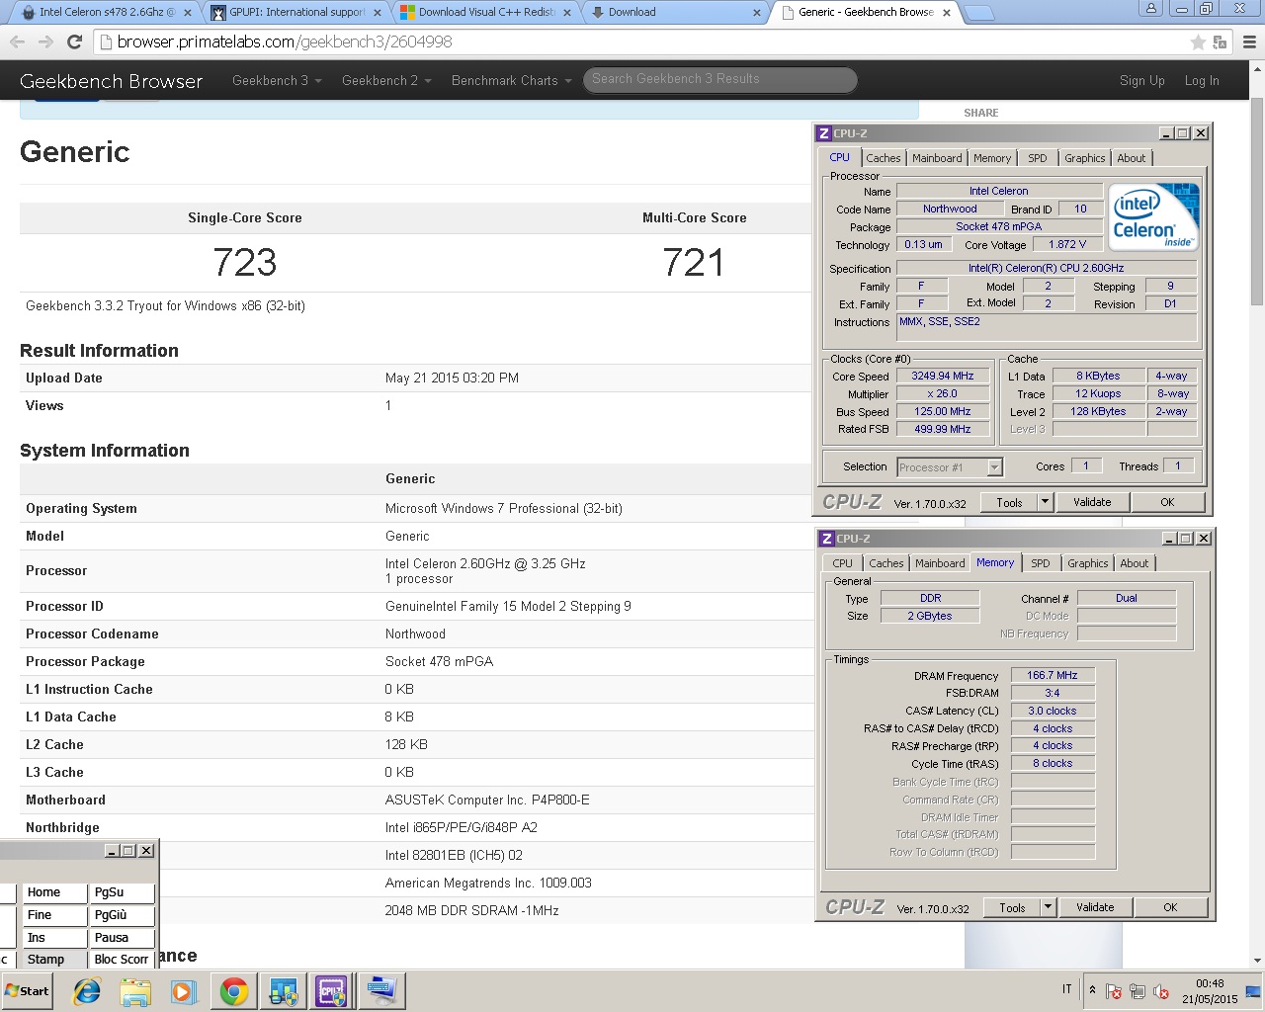Viewport: 1265px width, 1012px height.
Task: Click OK in CPU-Z Memory window
Action: tap(1170, 907)
